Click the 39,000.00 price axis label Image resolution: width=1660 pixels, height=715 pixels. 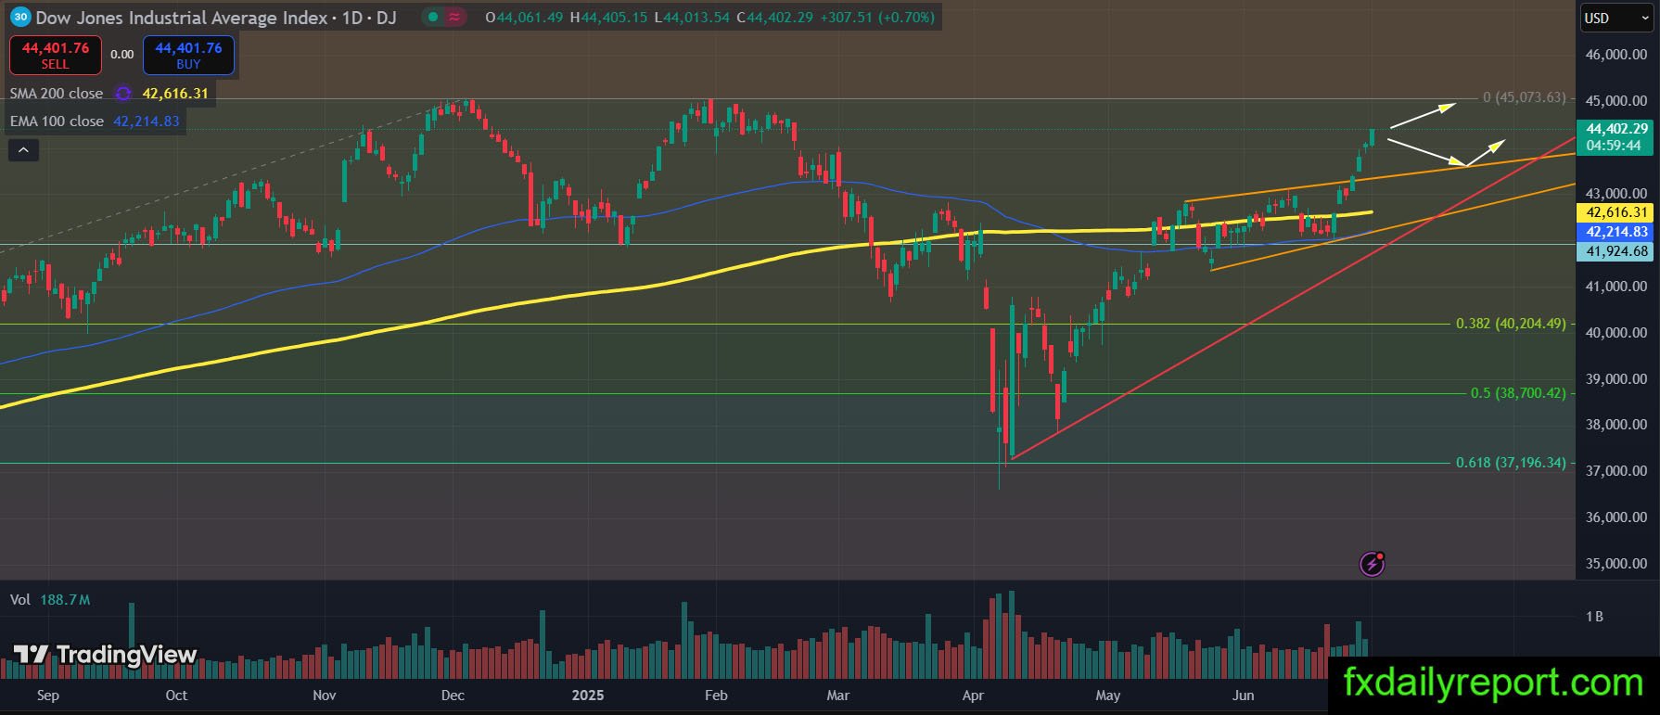1616,379
